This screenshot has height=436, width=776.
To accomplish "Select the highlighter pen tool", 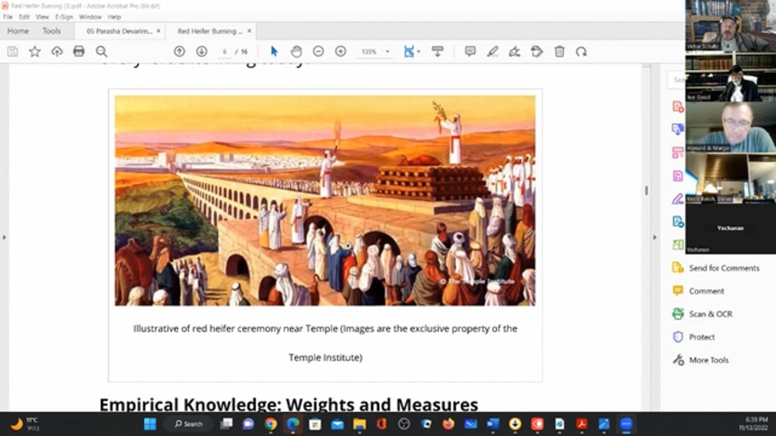I will click(x=493, y=51).
